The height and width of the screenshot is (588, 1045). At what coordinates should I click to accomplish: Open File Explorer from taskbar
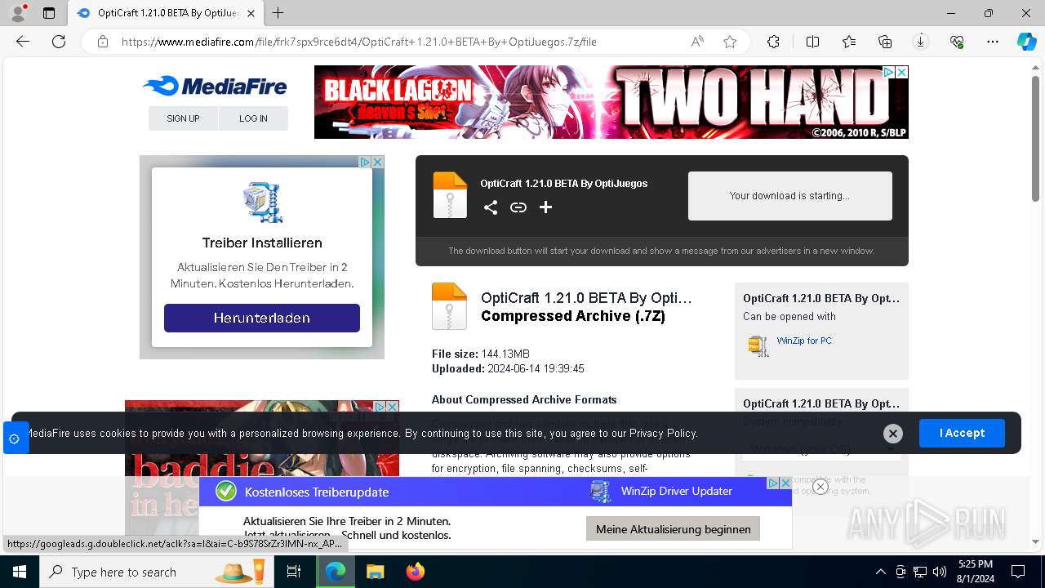coord(375,572)
